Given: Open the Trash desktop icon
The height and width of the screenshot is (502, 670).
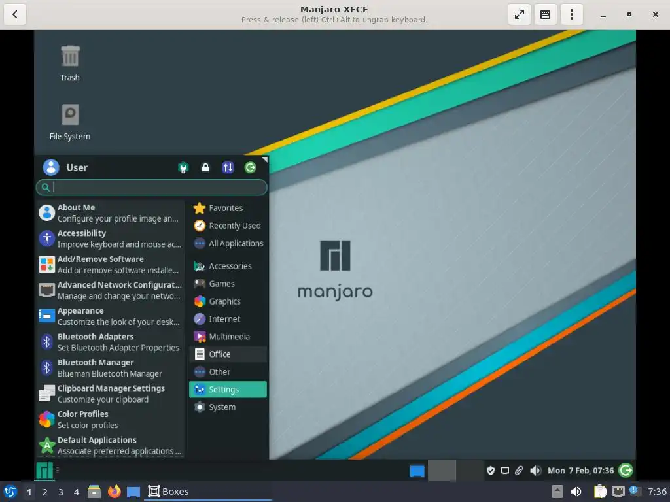Looking at the screenshot, I should click(x=70, y=63).
